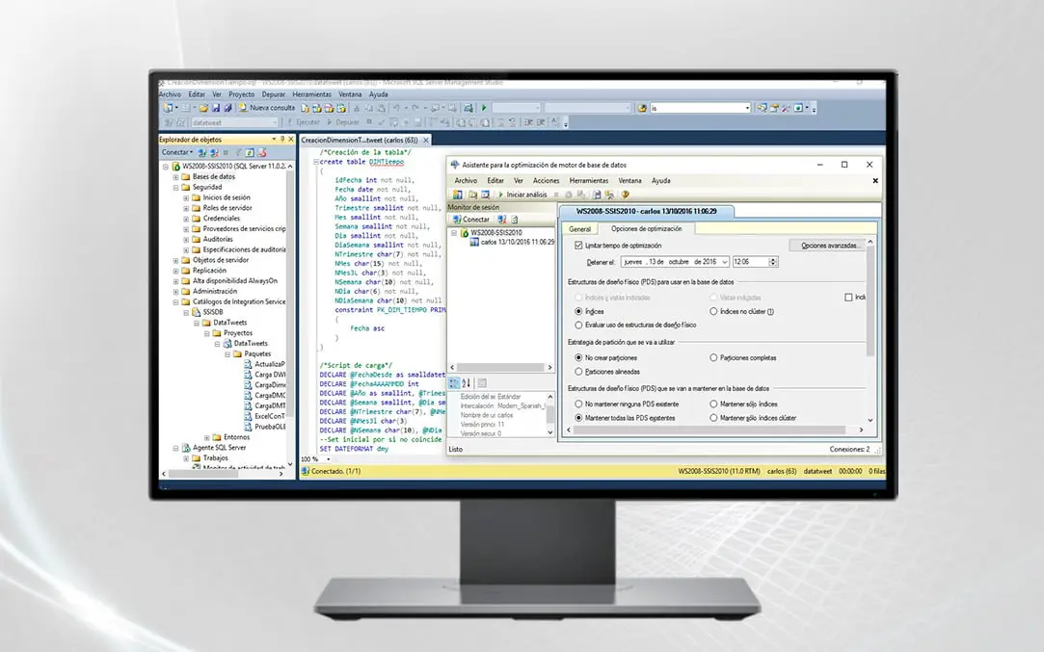Select the Índices radio button
Screen dimensions: 1044x652
[x=578, y=311]
